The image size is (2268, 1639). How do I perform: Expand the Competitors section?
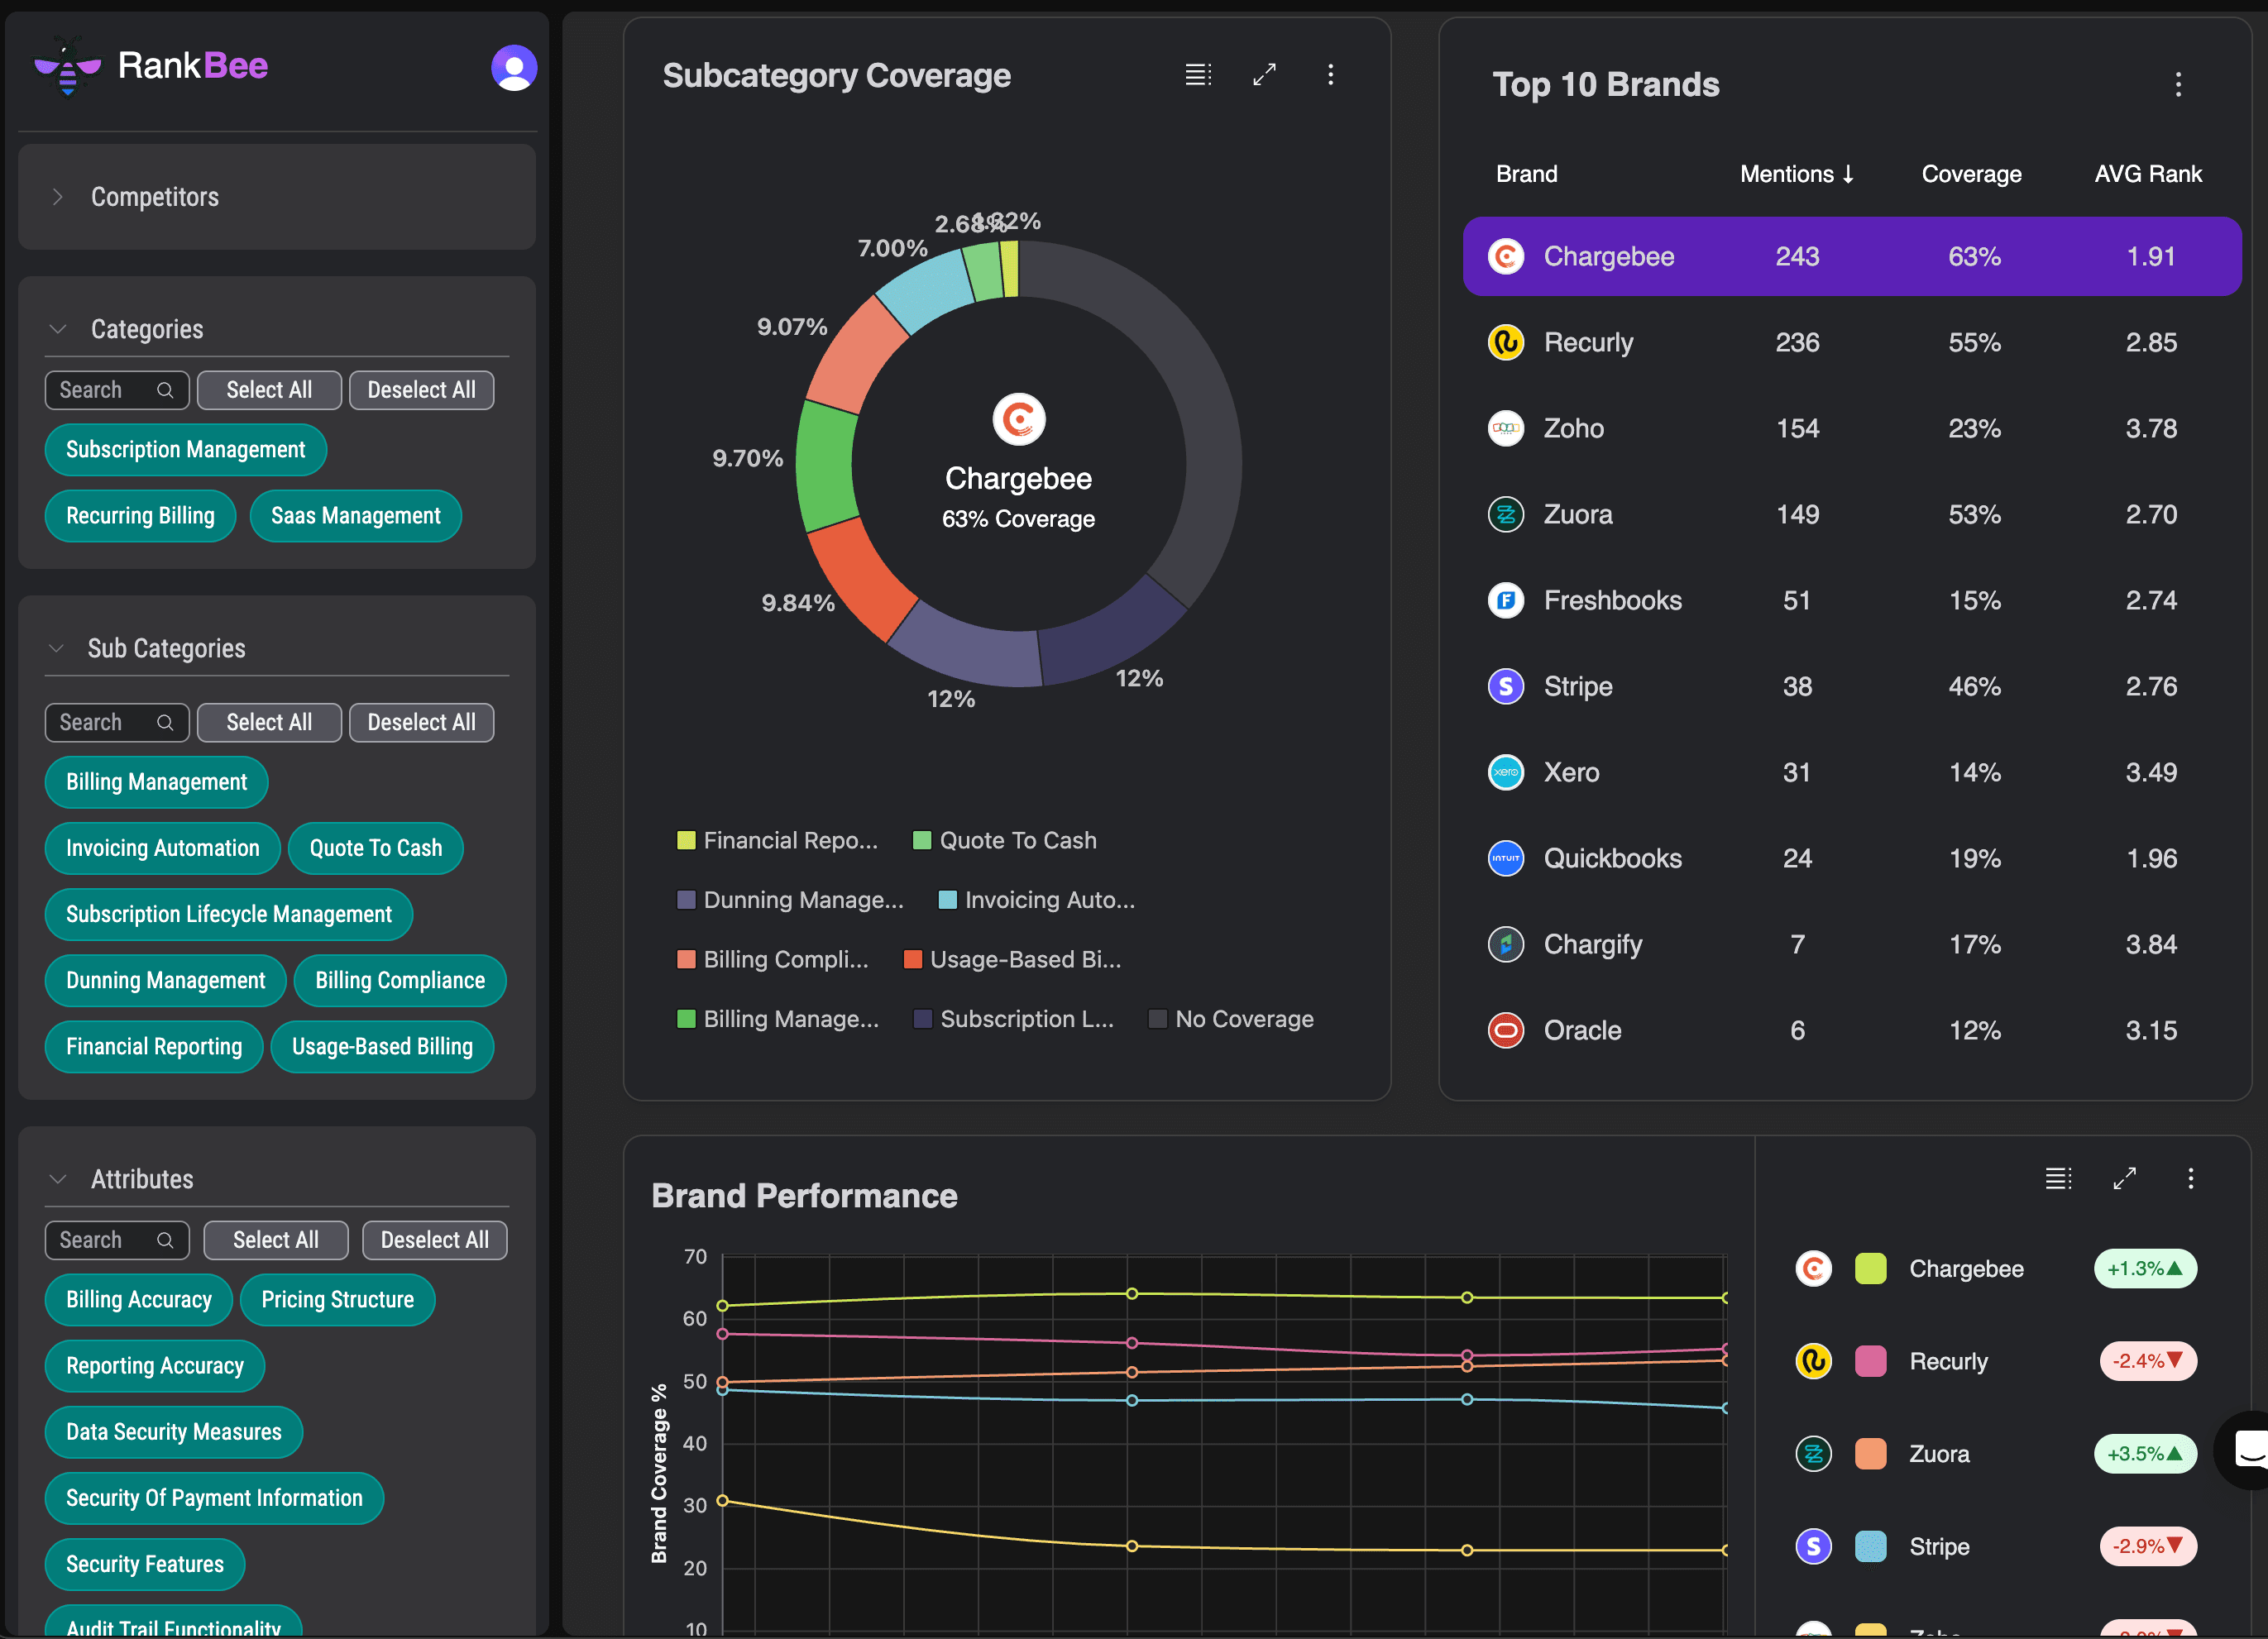58,197
